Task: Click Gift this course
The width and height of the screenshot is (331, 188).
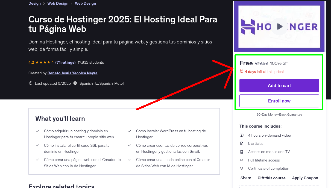Action: click(271, 178)
